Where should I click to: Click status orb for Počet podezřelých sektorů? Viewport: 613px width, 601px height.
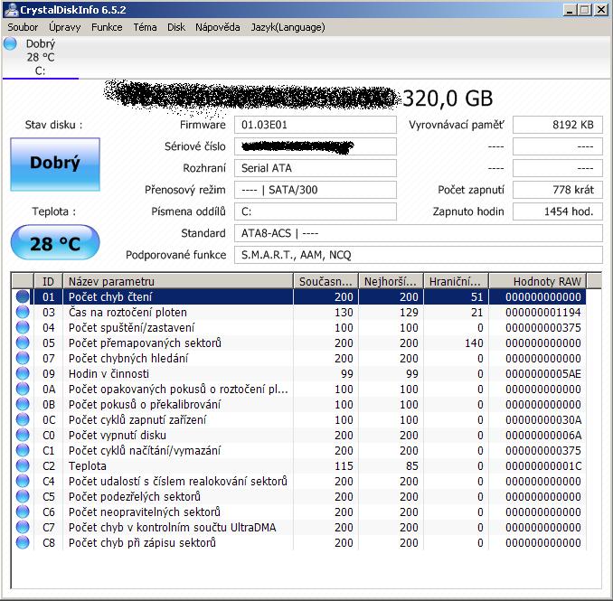coord(23,496)
